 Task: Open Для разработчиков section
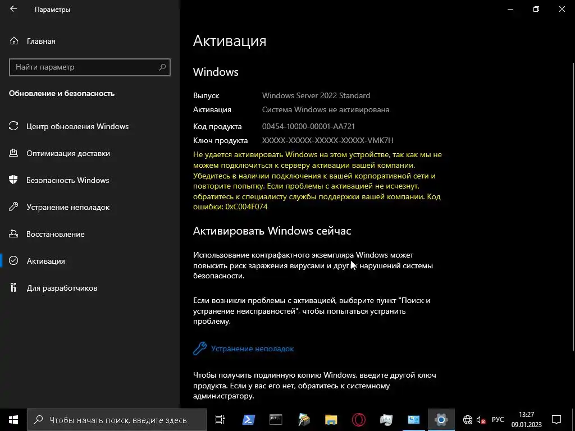point(62,288)
